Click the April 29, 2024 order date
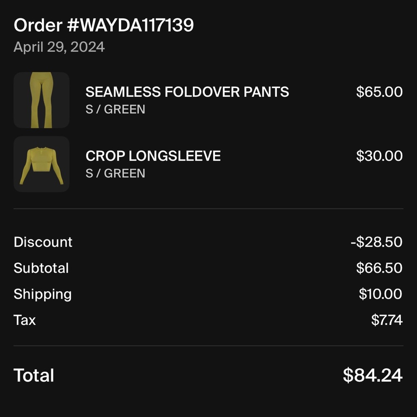Image resolution: width=417 pixels, height=417 pixels. (x=59, y=47)
